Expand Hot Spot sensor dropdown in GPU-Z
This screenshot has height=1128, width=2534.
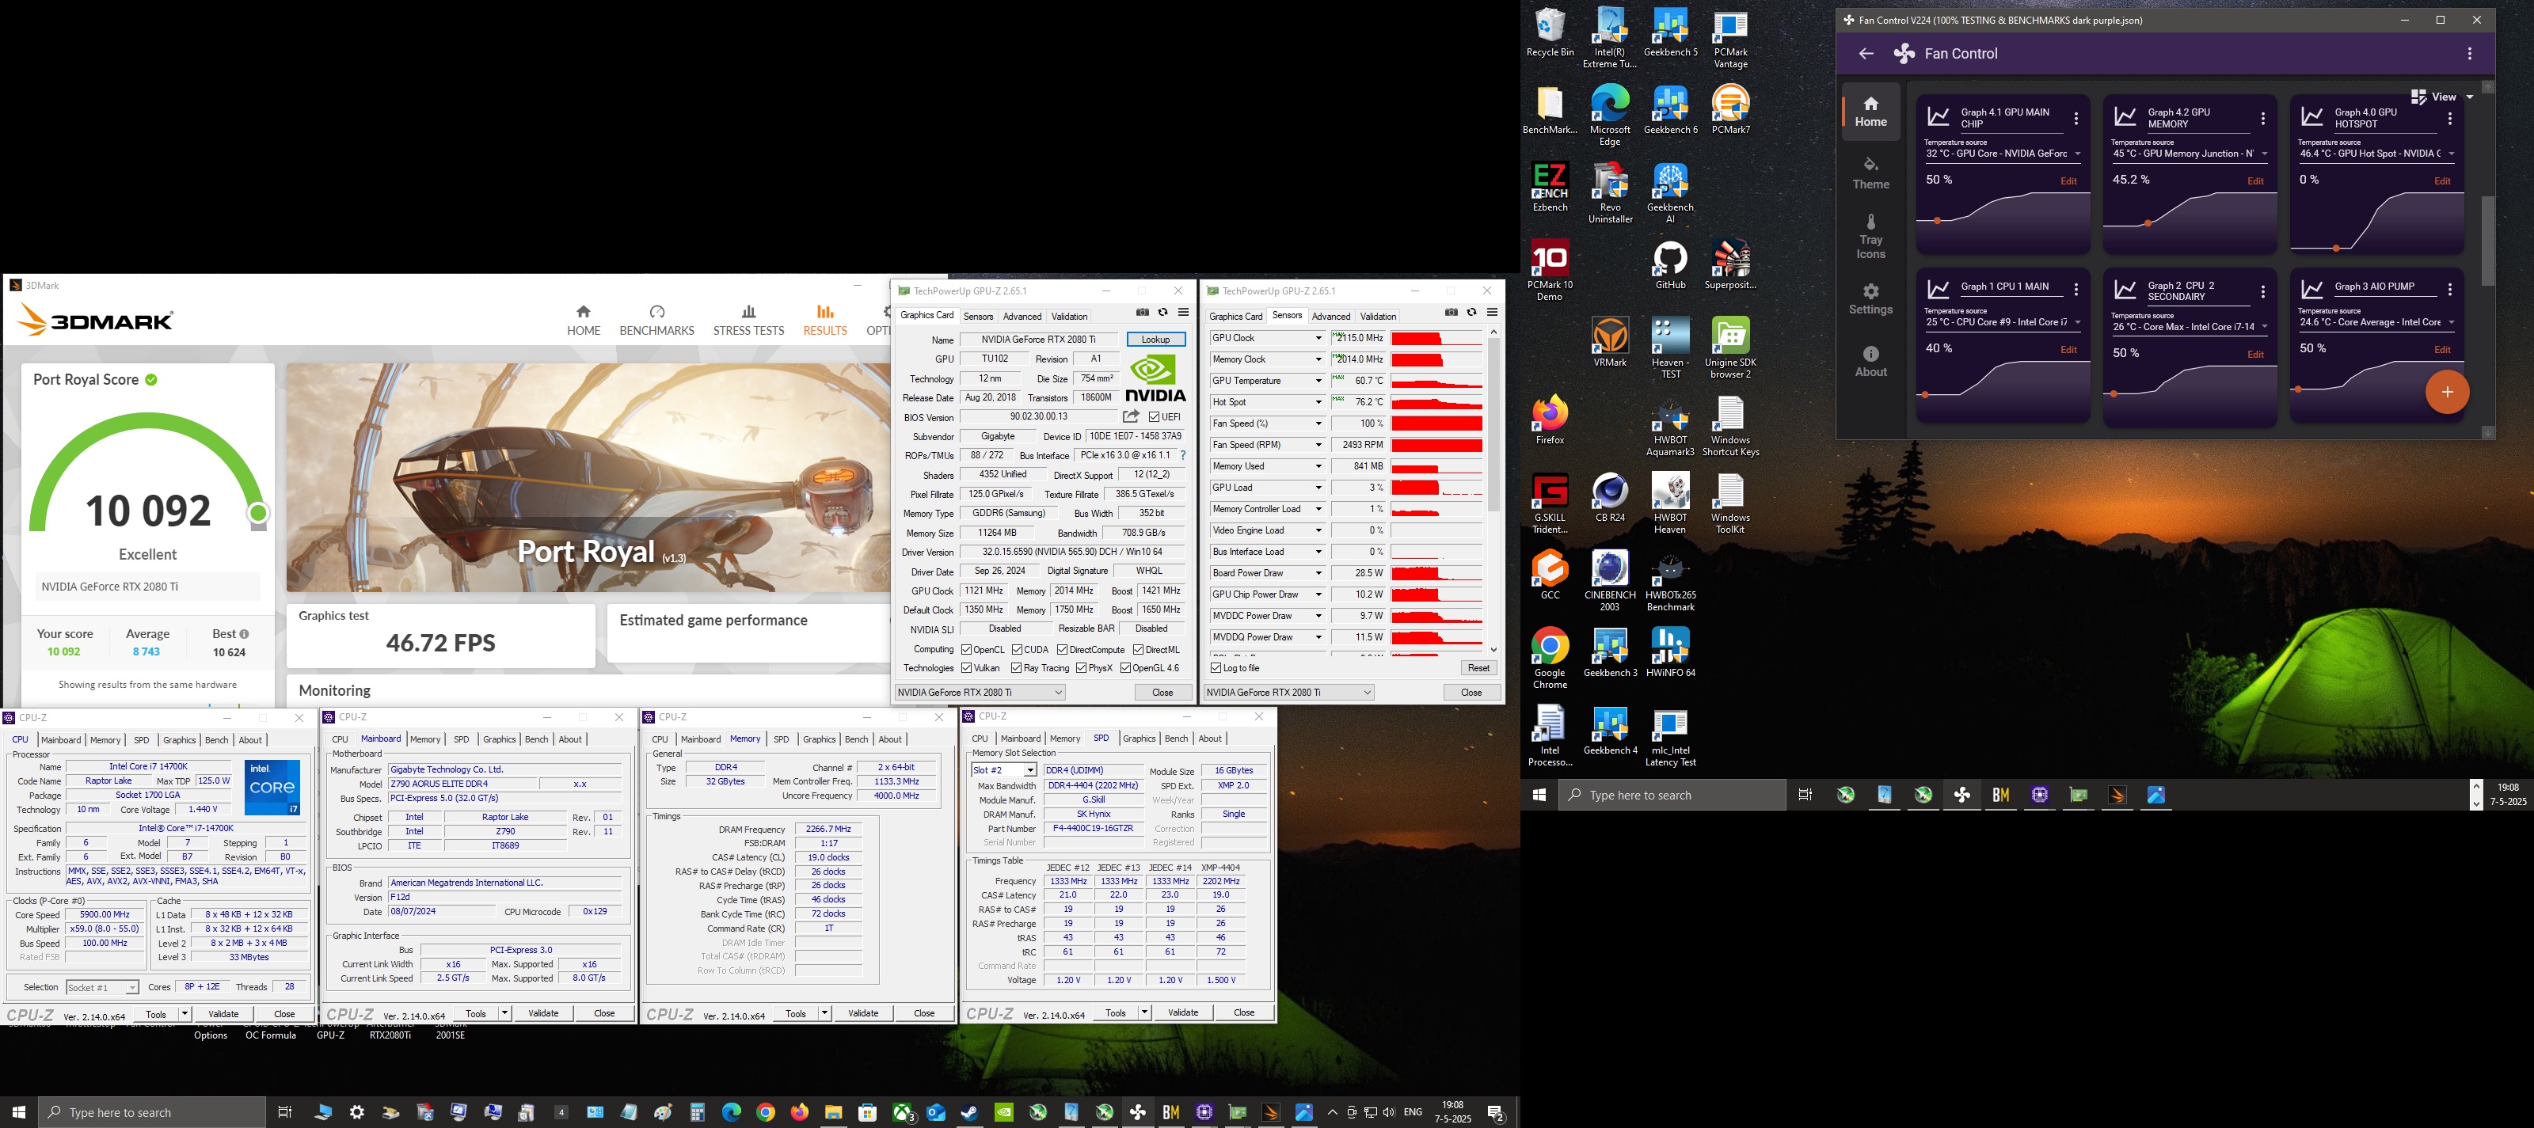[x=1318, y=402]
